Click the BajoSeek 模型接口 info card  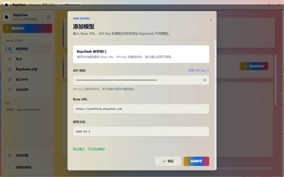click(141, 54)
